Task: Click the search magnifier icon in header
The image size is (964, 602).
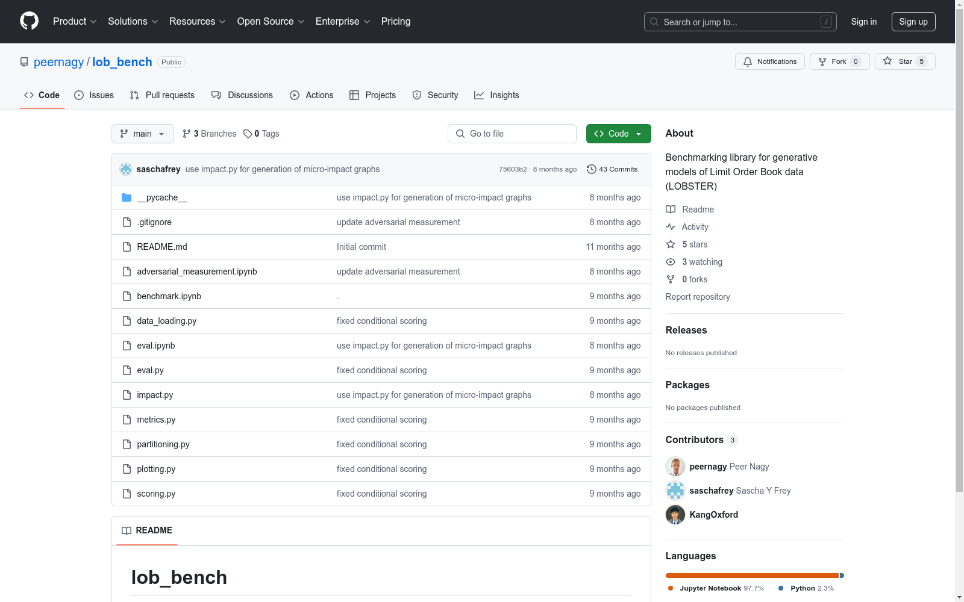Action: click(x=654, y=22)
